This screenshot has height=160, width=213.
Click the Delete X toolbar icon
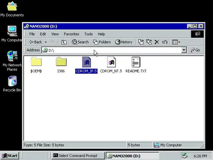(x=157, y=42)
